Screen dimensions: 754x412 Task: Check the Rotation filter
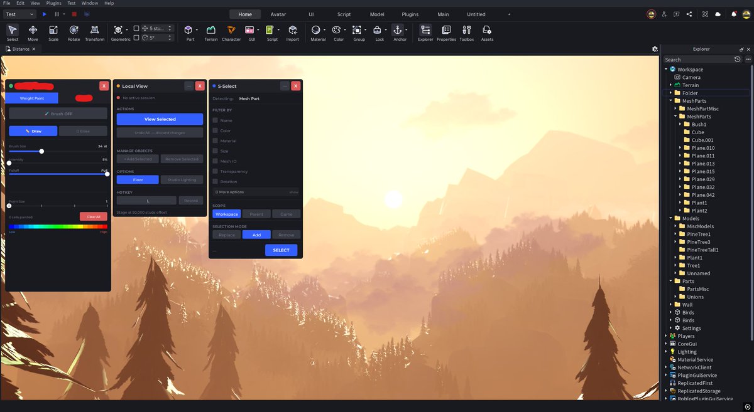(215, 181)
